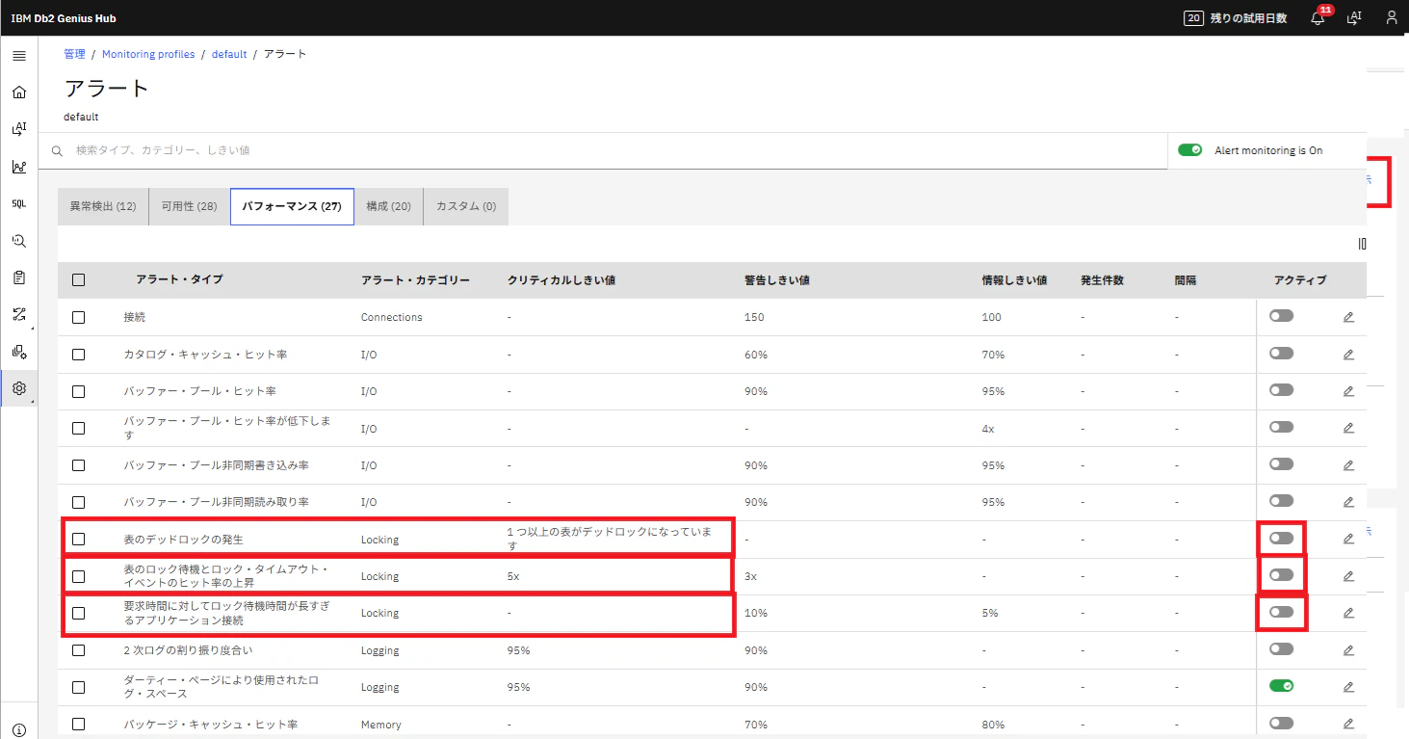The height and width of the screenshot is (739, 1409).
Task: Click the アラート・タイプ column header
Action: click(179, 280)
